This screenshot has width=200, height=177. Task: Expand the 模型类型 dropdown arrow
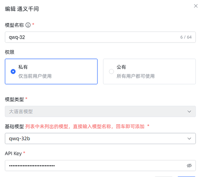[189, 112]
